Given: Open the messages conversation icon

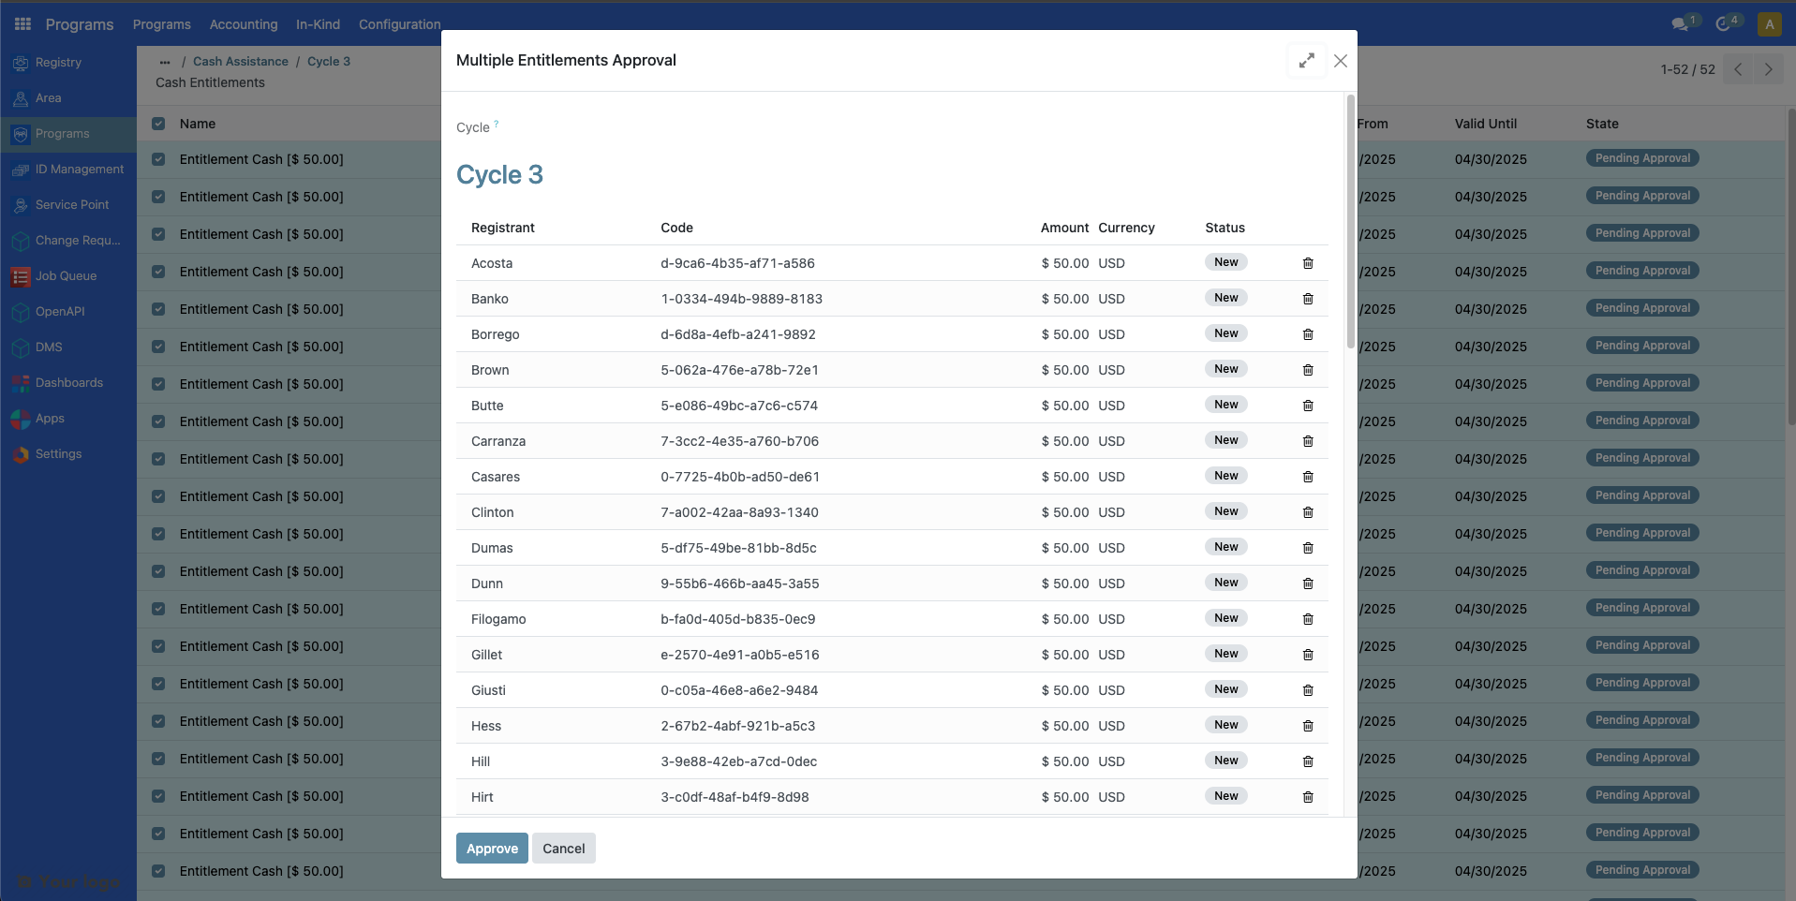Looking at the screenshot, I should coord(1680,24).
